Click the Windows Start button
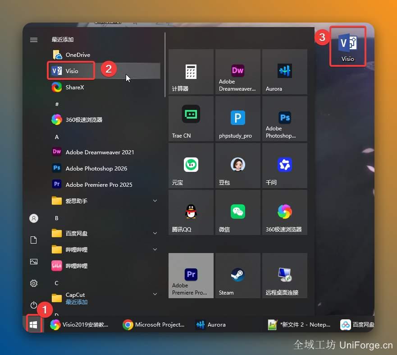 33,324
